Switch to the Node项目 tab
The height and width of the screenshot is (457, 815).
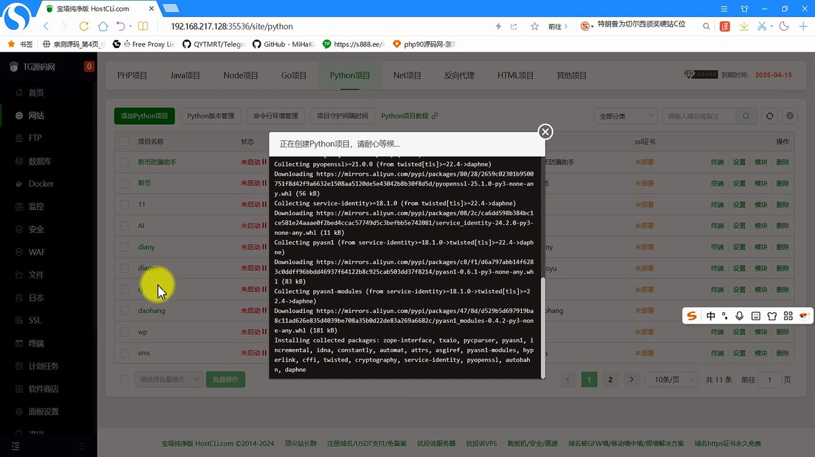point(241,76)
